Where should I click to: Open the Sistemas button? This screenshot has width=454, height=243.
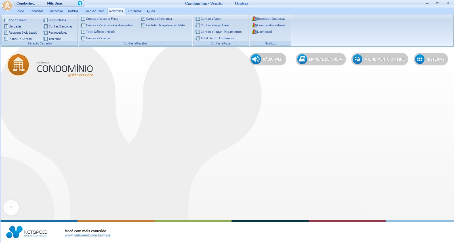(x=431, y=59)
